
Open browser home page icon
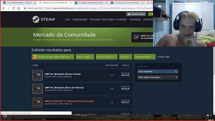click(19, 8)
